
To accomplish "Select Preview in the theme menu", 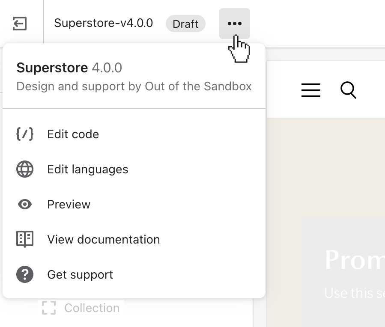I will tap(69, 205).
